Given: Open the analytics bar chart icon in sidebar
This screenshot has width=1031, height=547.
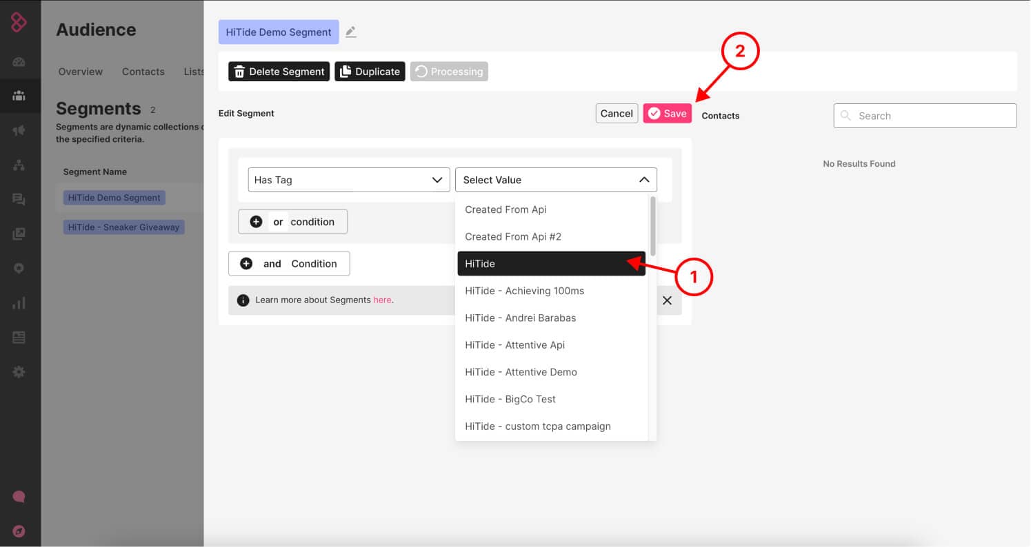Looking at the screenshot, I should (19, 302).
